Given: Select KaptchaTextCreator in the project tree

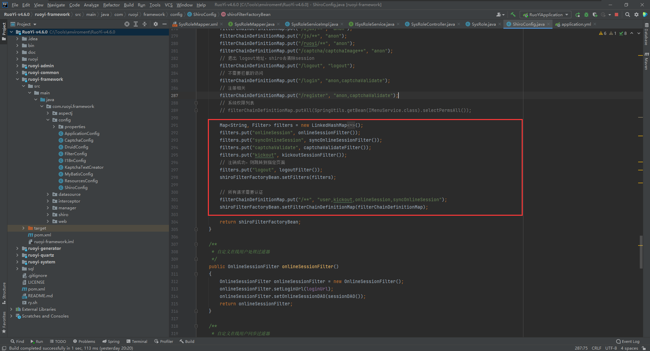Looking at the screenshot, I should coord(84,167).
